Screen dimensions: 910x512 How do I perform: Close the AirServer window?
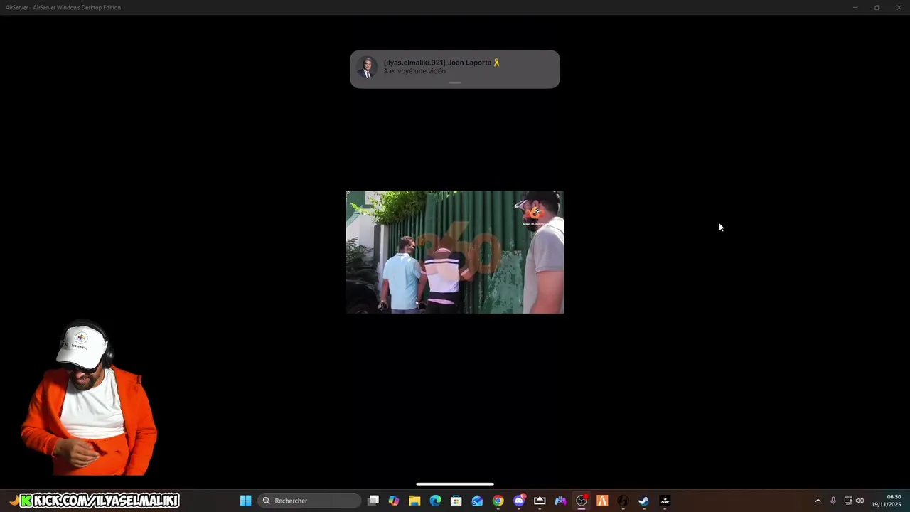[899, 7]
